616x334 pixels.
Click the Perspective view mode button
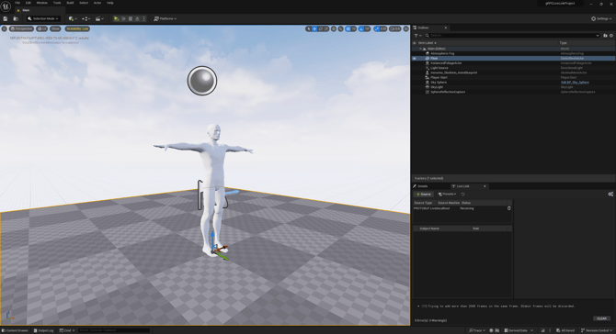(x=22, y=28)
